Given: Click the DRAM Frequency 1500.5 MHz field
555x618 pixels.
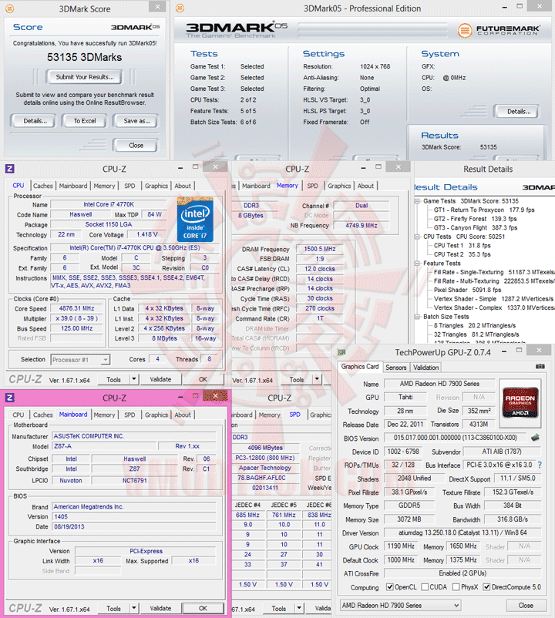Looking at the screenshot, I should point(320,249).
